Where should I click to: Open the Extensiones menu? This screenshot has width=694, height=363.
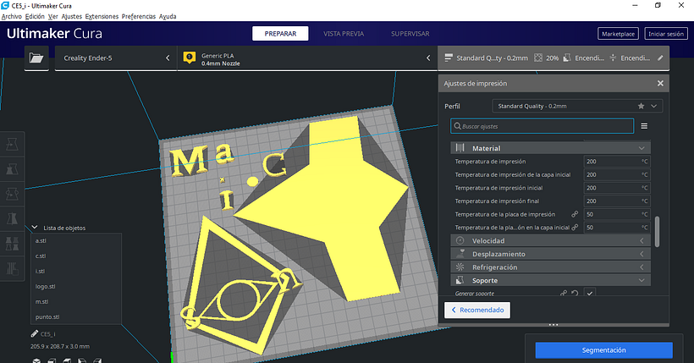pos(102,16)
